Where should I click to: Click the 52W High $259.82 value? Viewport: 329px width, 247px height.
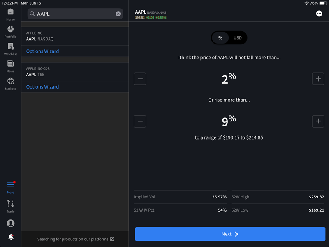click(316, 197)
